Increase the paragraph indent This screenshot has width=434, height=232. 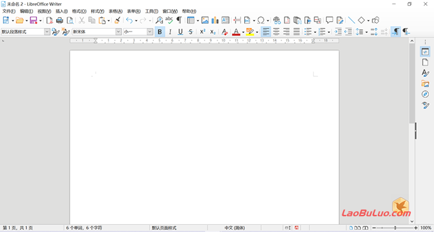[338, 32]
